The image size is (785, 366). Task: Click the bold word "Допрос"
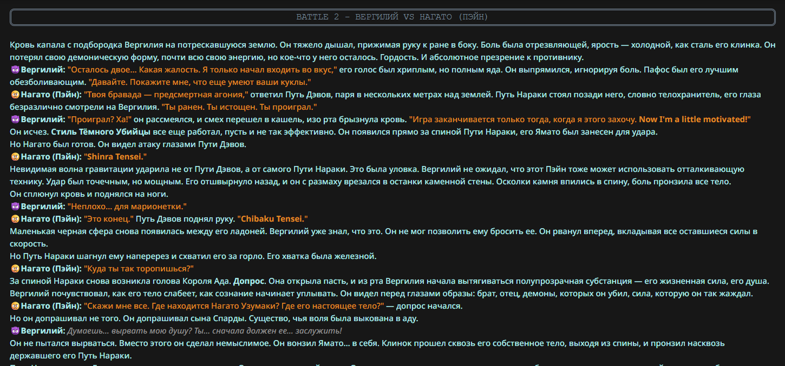pos(248,281)
